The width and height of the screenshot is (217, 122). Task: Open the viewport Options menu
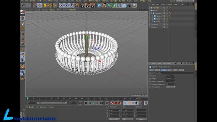click(x=52, y=10)
